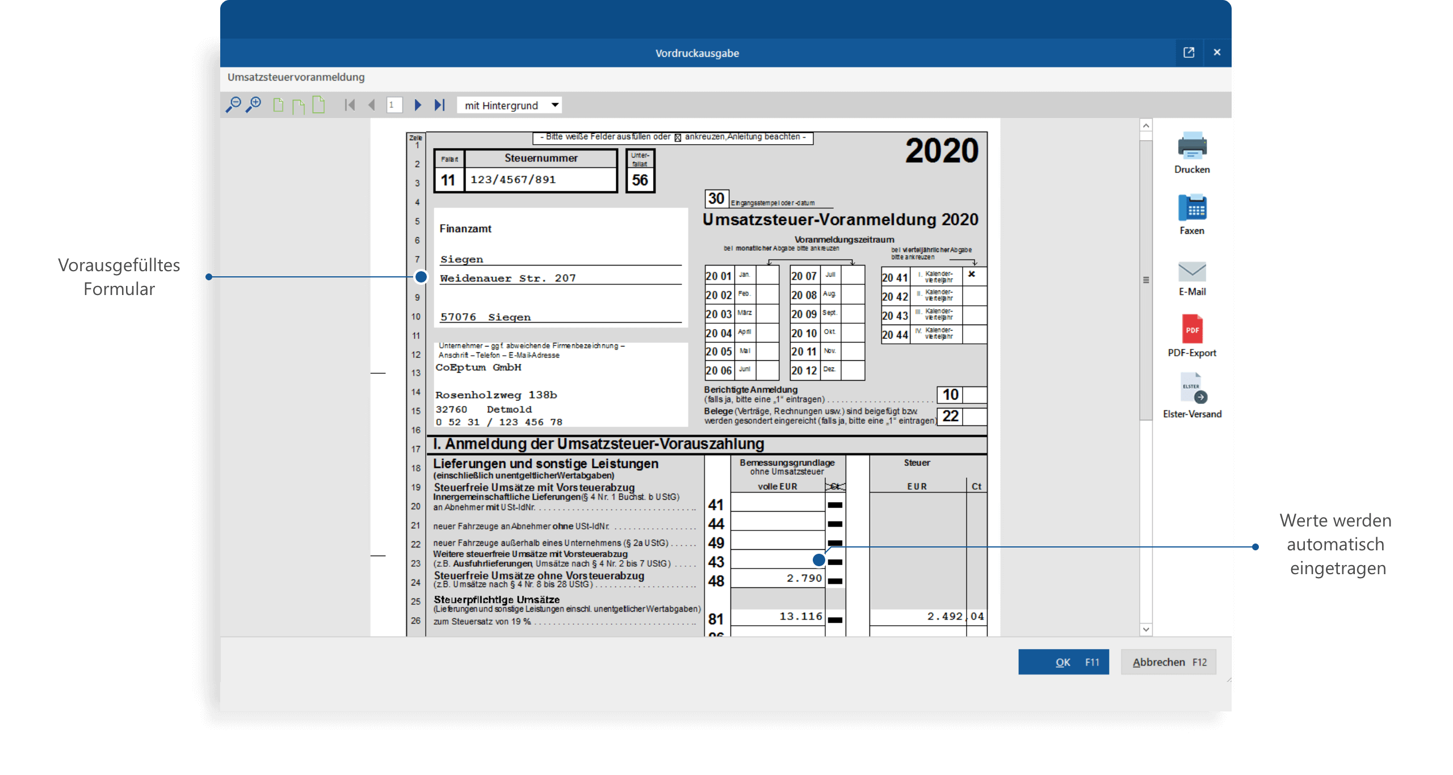Confirm with the OK F11 button
Viewport: 1453px width, 775px height.
[x=1063, y=662]
